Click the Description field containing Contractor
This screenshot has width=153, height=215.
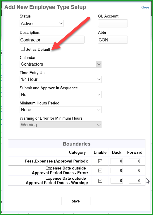tap(52, 40)
